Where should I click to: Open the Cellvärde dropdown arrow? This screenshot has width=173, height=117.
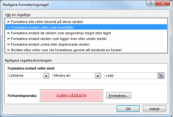(46, 76)
